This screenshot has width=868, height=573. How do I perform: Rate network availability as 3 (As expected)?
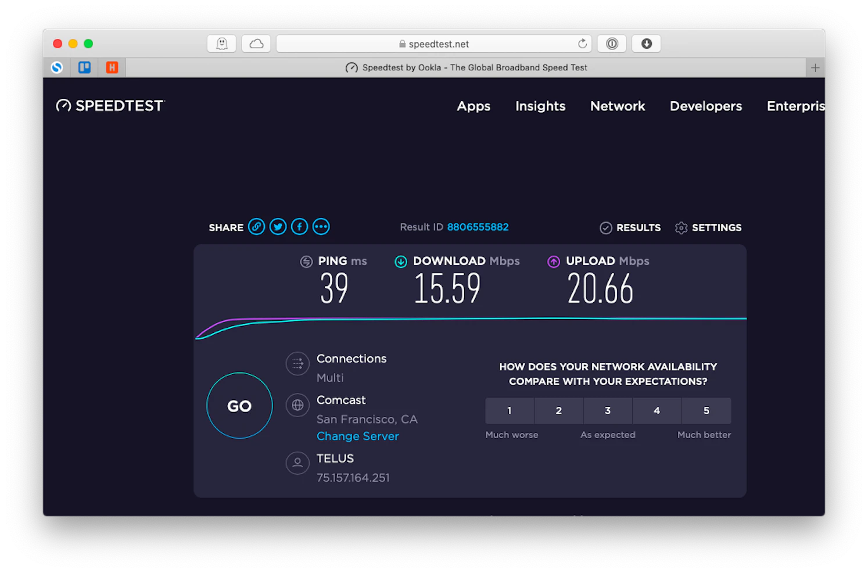click(608, 411)
